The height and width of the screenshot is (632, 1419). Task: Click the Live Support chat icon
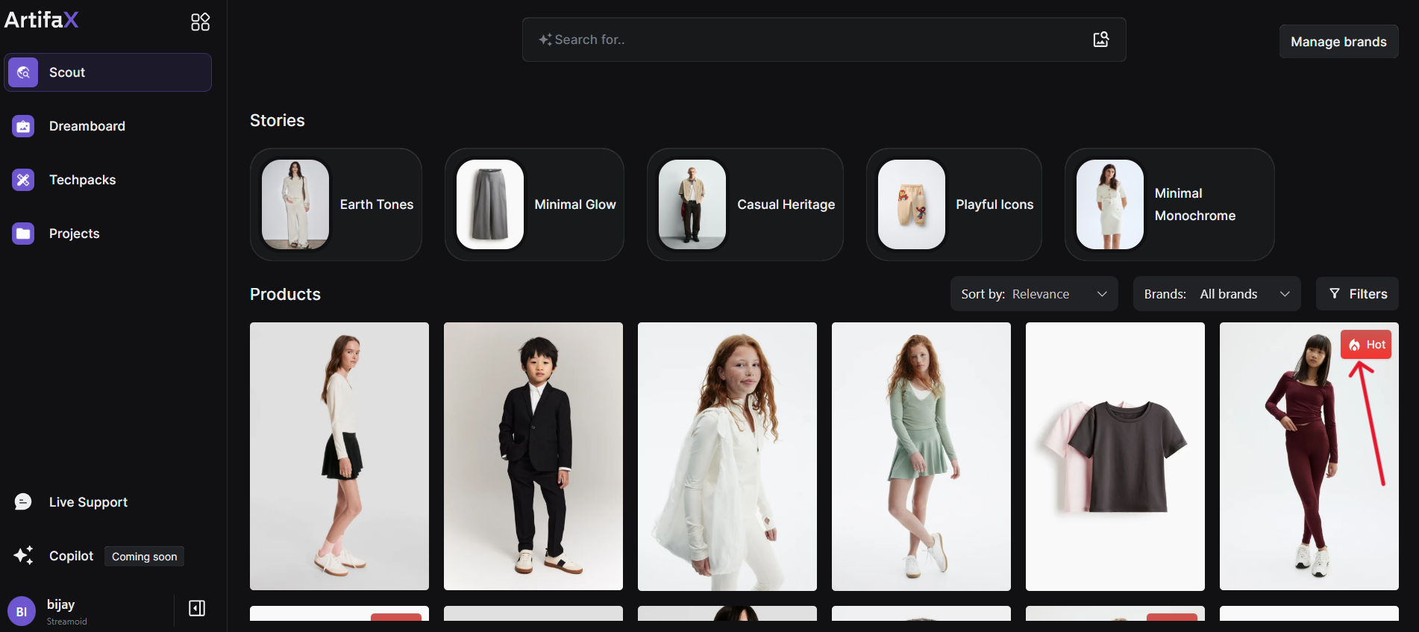[23, 502]
